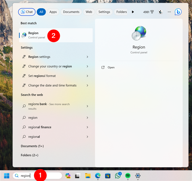This screenshot has height=181, width=192.
Task: Switch to the Settings filter tab
Action: click(104, 12)
